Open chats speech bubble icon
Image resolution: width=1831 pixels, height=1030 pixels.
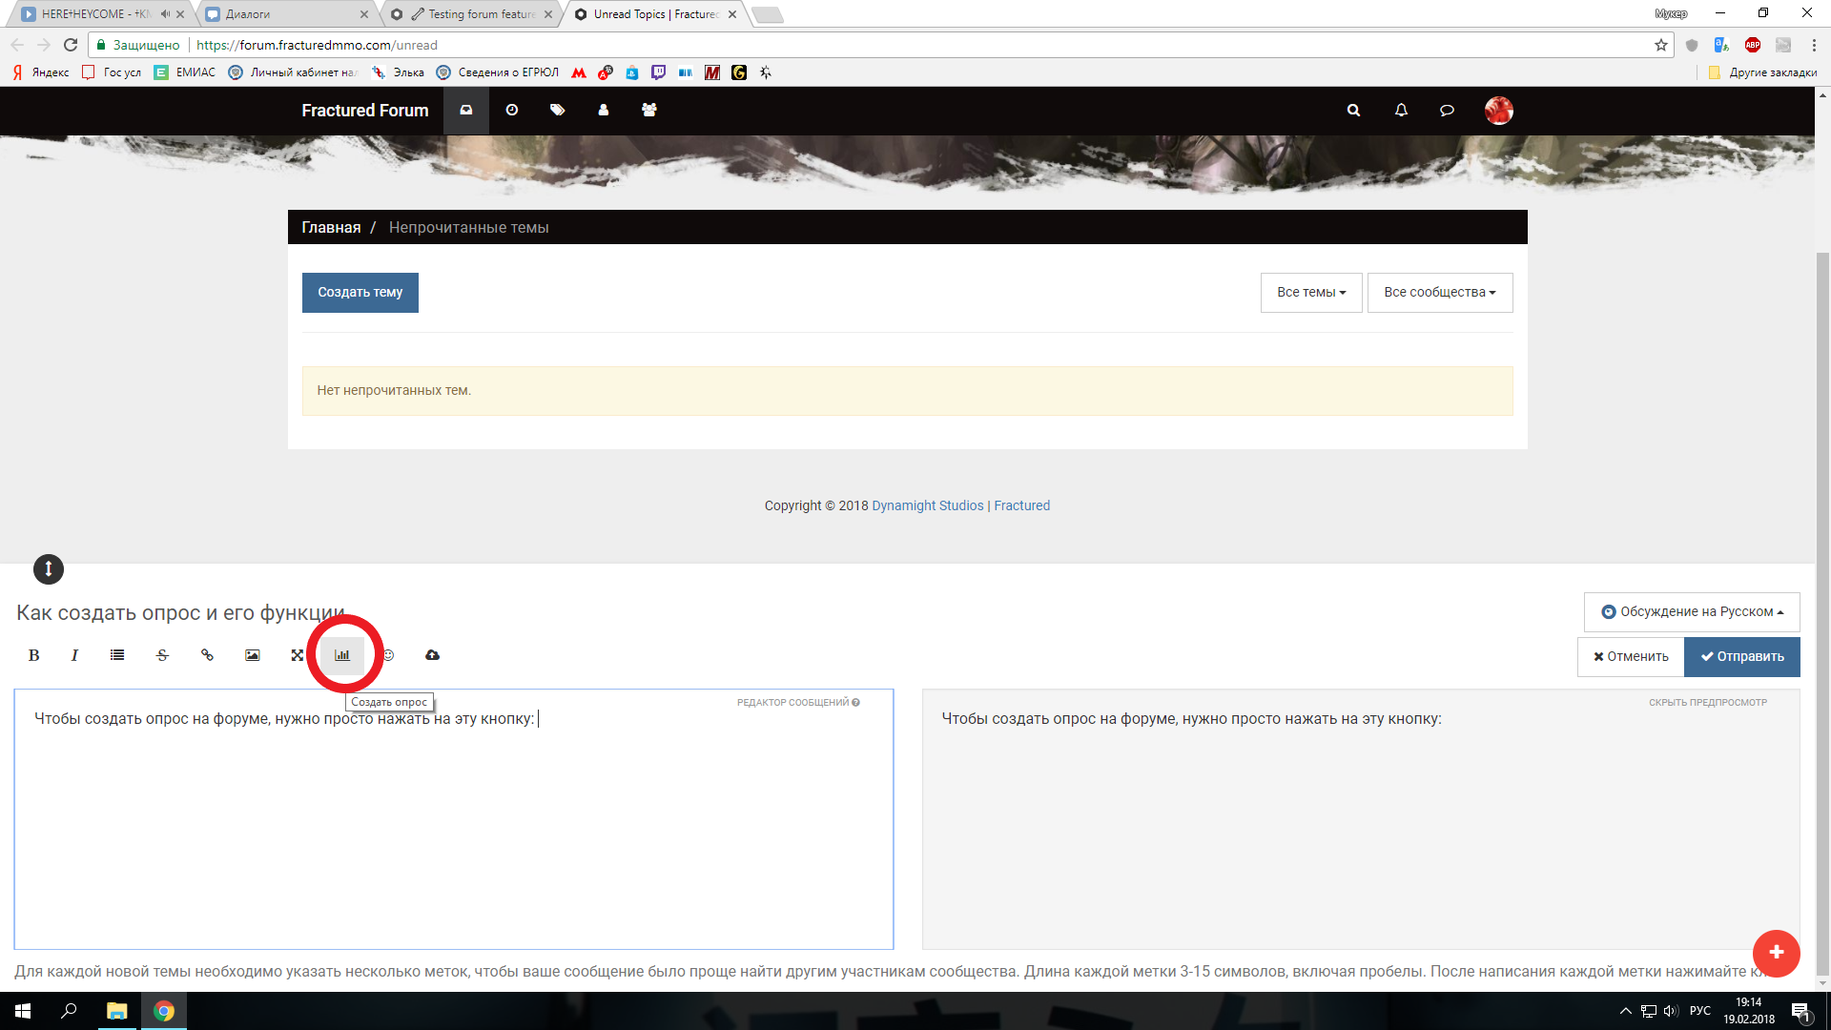1447,111
